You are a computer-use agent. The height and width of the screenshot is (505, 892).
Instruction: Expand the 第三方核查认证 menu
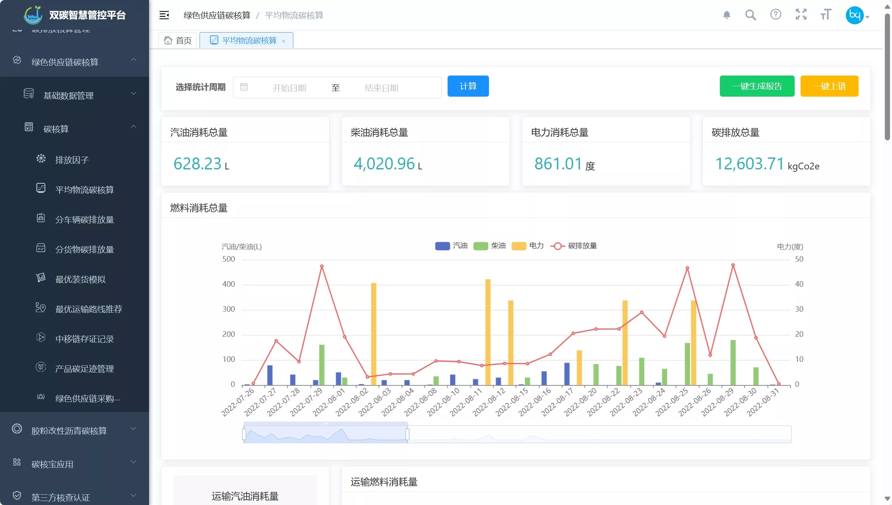pos(134,495)
